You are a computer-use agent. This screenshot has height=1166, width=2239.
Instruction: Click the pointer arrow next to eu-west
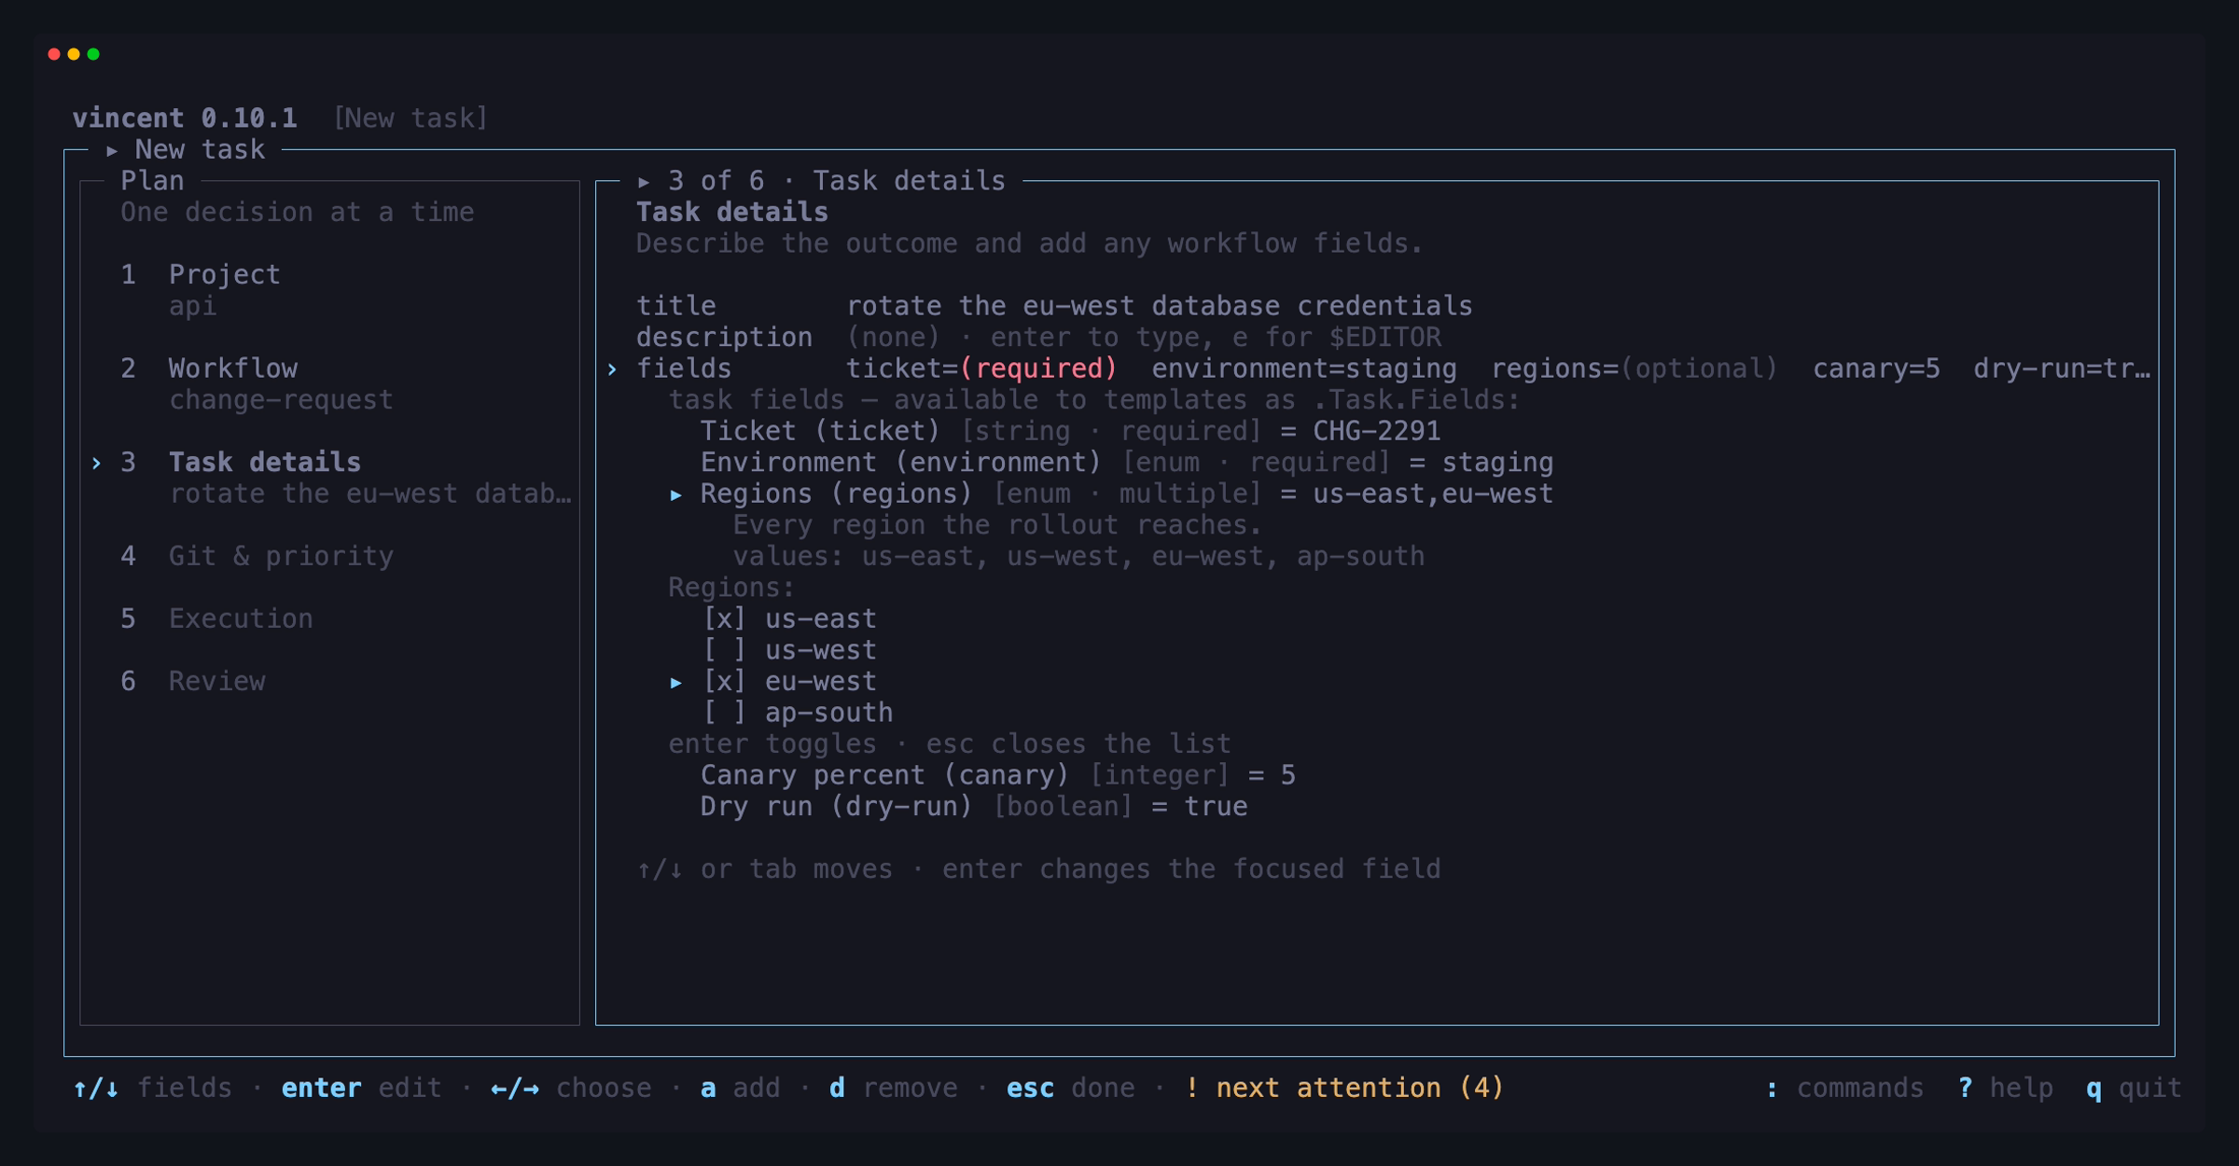coord(676,683)
